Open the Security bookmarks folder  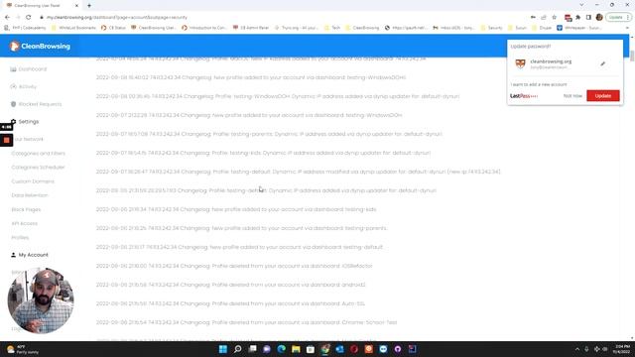pos(491,28)
